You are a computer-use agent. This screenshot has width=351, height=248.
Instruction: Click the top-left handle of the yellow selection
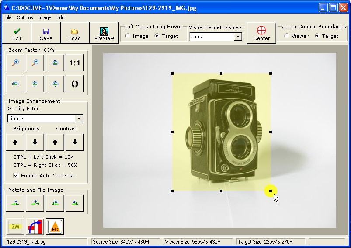pos(172,73)
